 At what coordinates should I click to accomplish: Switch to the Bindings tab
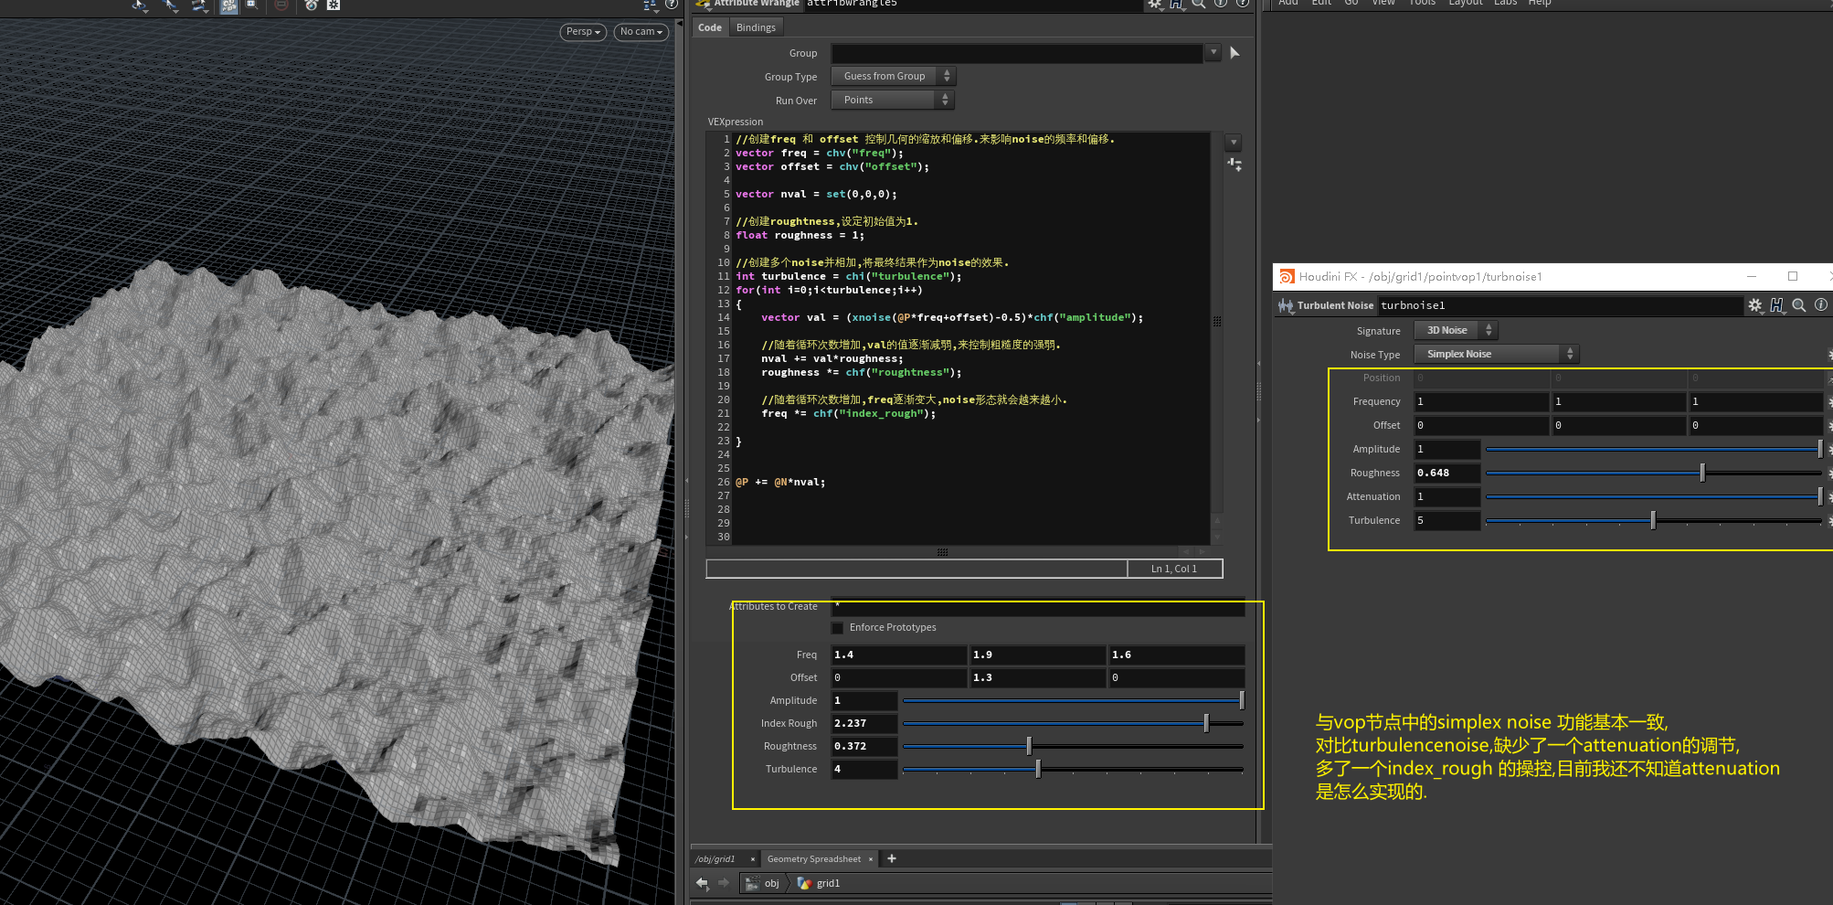[756, 27]
